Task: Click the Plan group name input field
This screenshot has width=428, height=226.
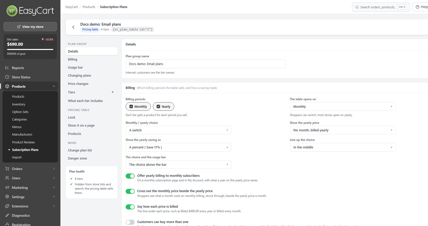Action: (x=206, y=64)
